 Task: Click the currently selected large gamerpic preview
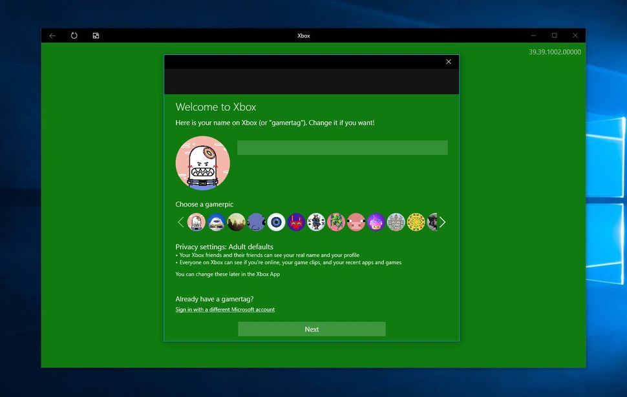(202, 163)
